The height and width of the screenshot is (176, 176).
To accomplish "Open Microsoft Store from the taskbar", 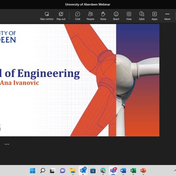I will coord(93,170).
